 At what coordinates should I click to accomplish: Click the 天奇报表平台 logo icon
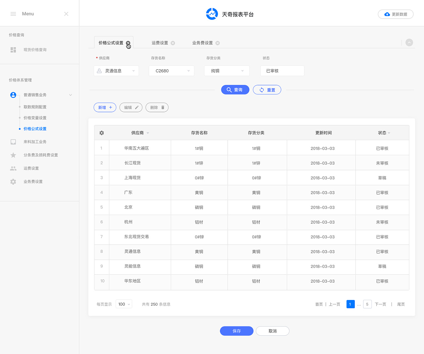212,14
